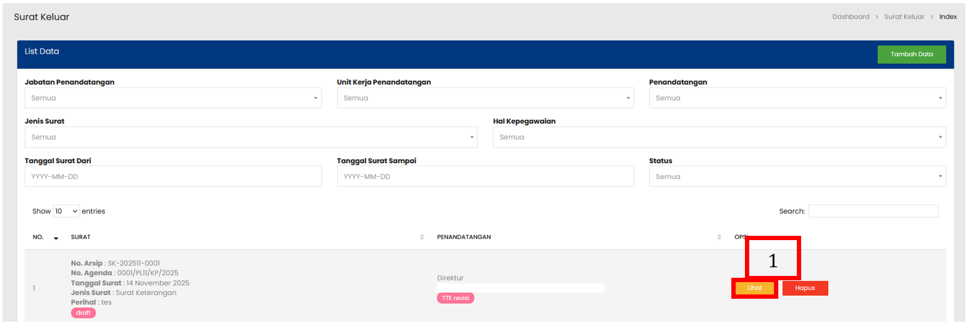This screenshot has width=971, height=329.
Task: Select the Jenis Surat dropdown
Action: [x=251, y=137]
